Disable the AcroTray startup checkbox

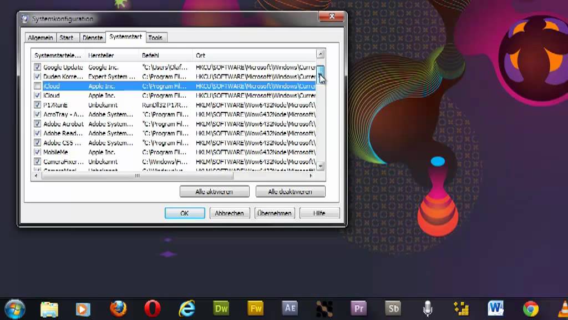(x=37, y=114)
